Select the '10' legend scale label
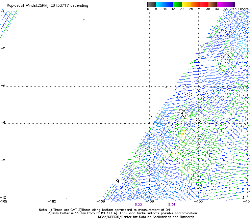The height and width of the screenshot is (219, 250). click(x=165, y=9)
